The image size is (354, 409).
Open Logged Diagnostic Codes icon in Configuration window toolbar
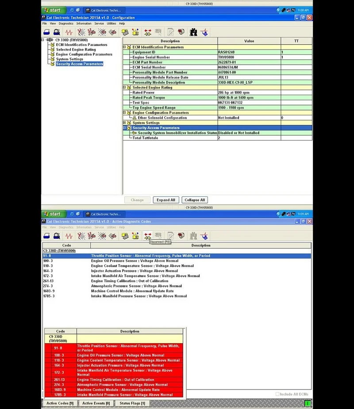tap(91, 32)
